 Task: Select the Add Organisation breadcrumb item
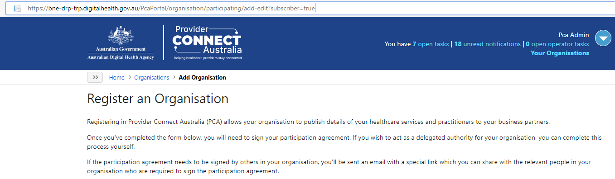[x=202, y=77]
